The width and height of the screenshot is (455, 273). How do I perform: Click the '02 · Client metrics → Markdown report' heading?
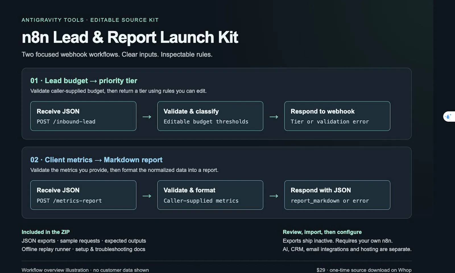(96, 160)
